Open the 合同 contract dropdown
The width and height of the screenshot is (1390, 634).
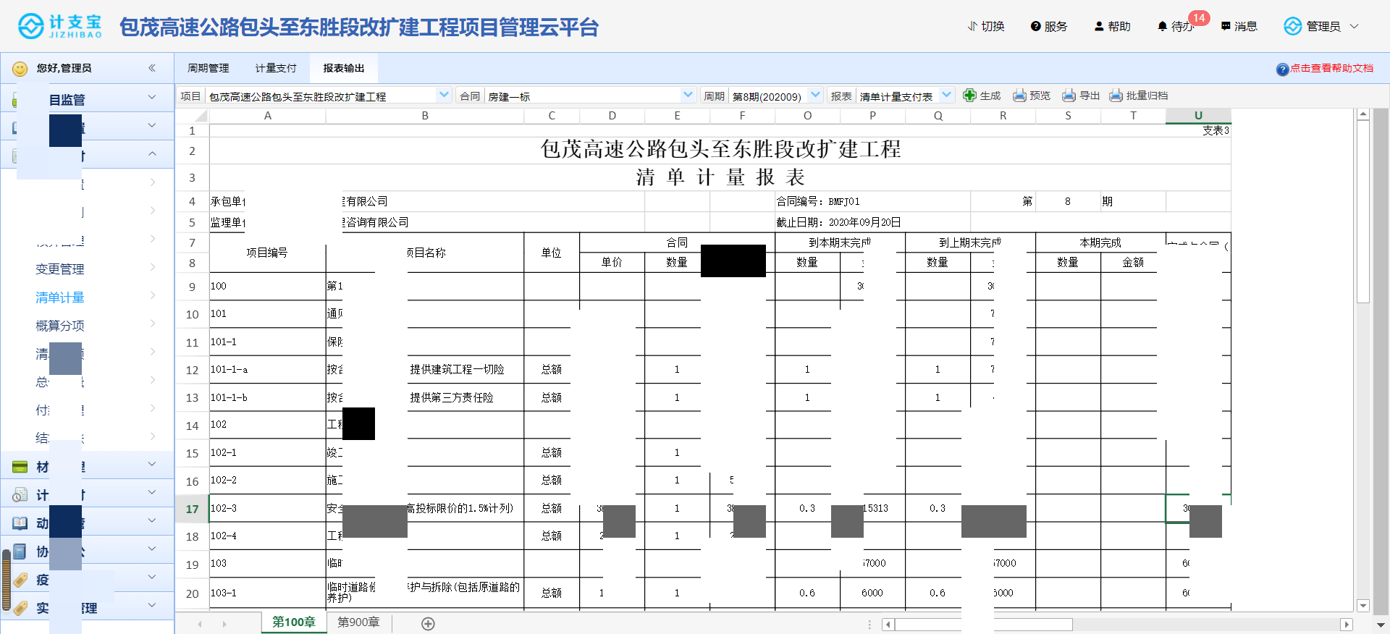click(x=688, y=95)
